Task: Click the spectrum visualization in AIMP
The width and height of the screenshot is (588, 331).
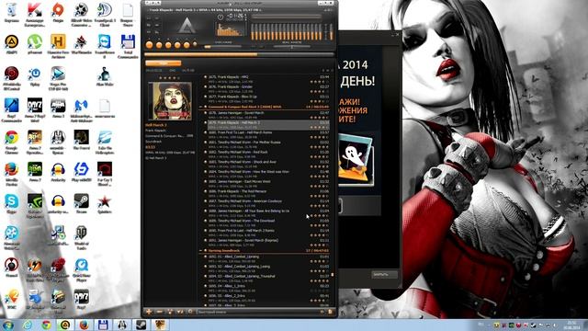Action: point(231,29)
